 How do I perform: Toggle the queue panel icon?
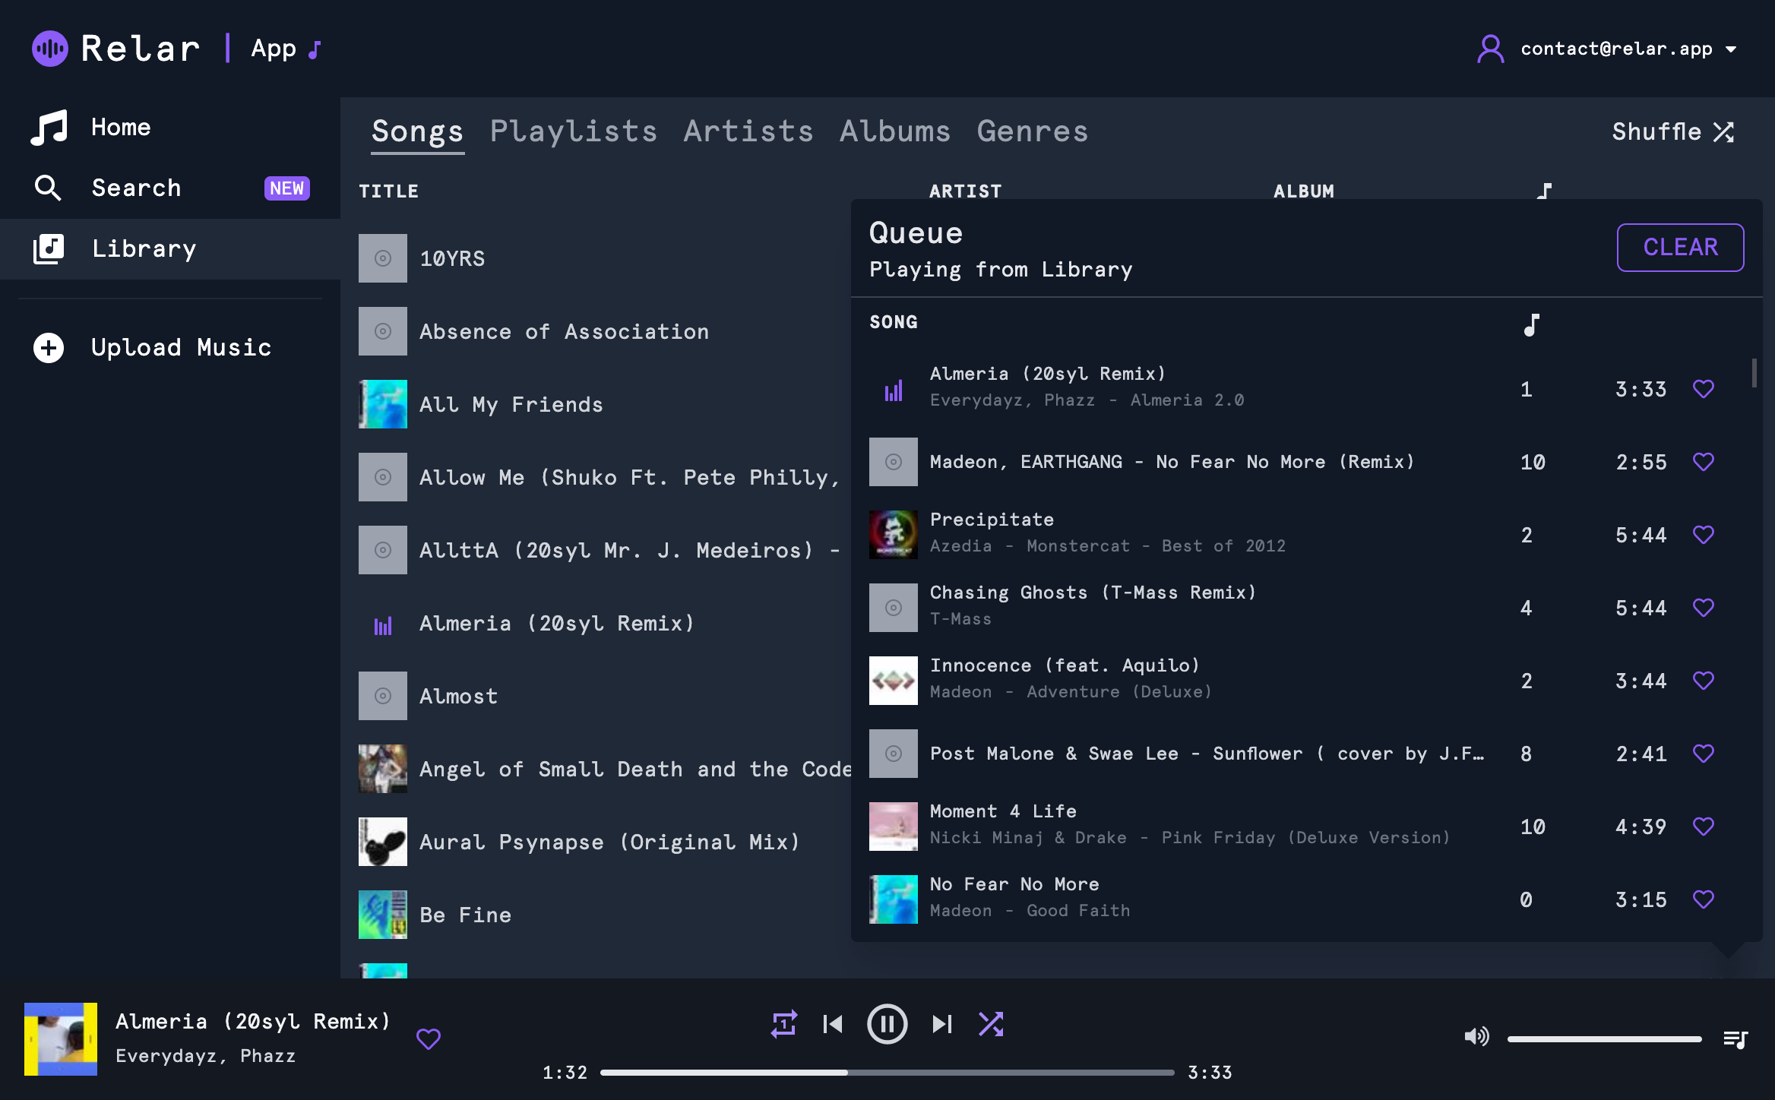point(1735,1038)
